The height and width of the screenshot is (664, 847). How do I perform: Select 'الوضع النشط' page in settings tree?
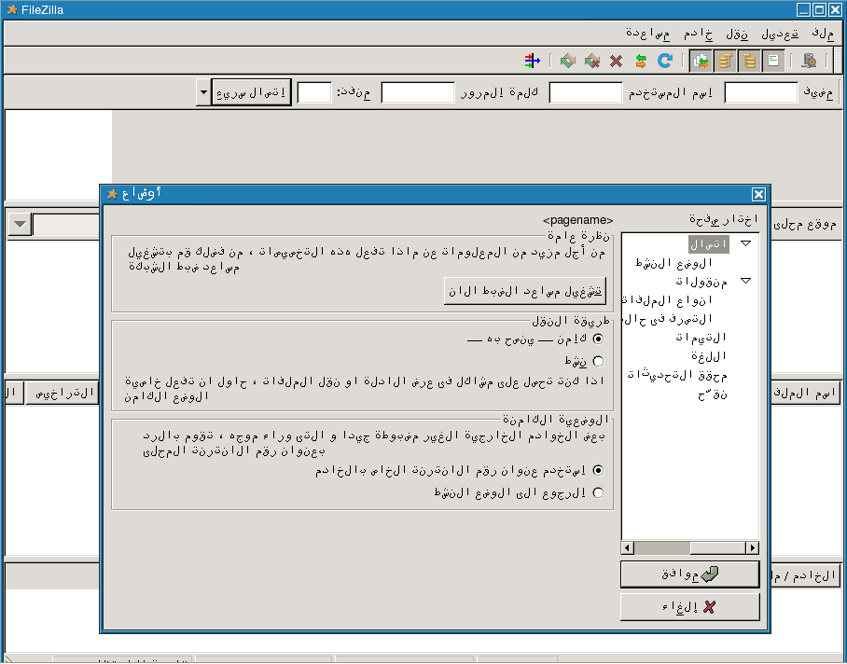[x=674, y=263]
